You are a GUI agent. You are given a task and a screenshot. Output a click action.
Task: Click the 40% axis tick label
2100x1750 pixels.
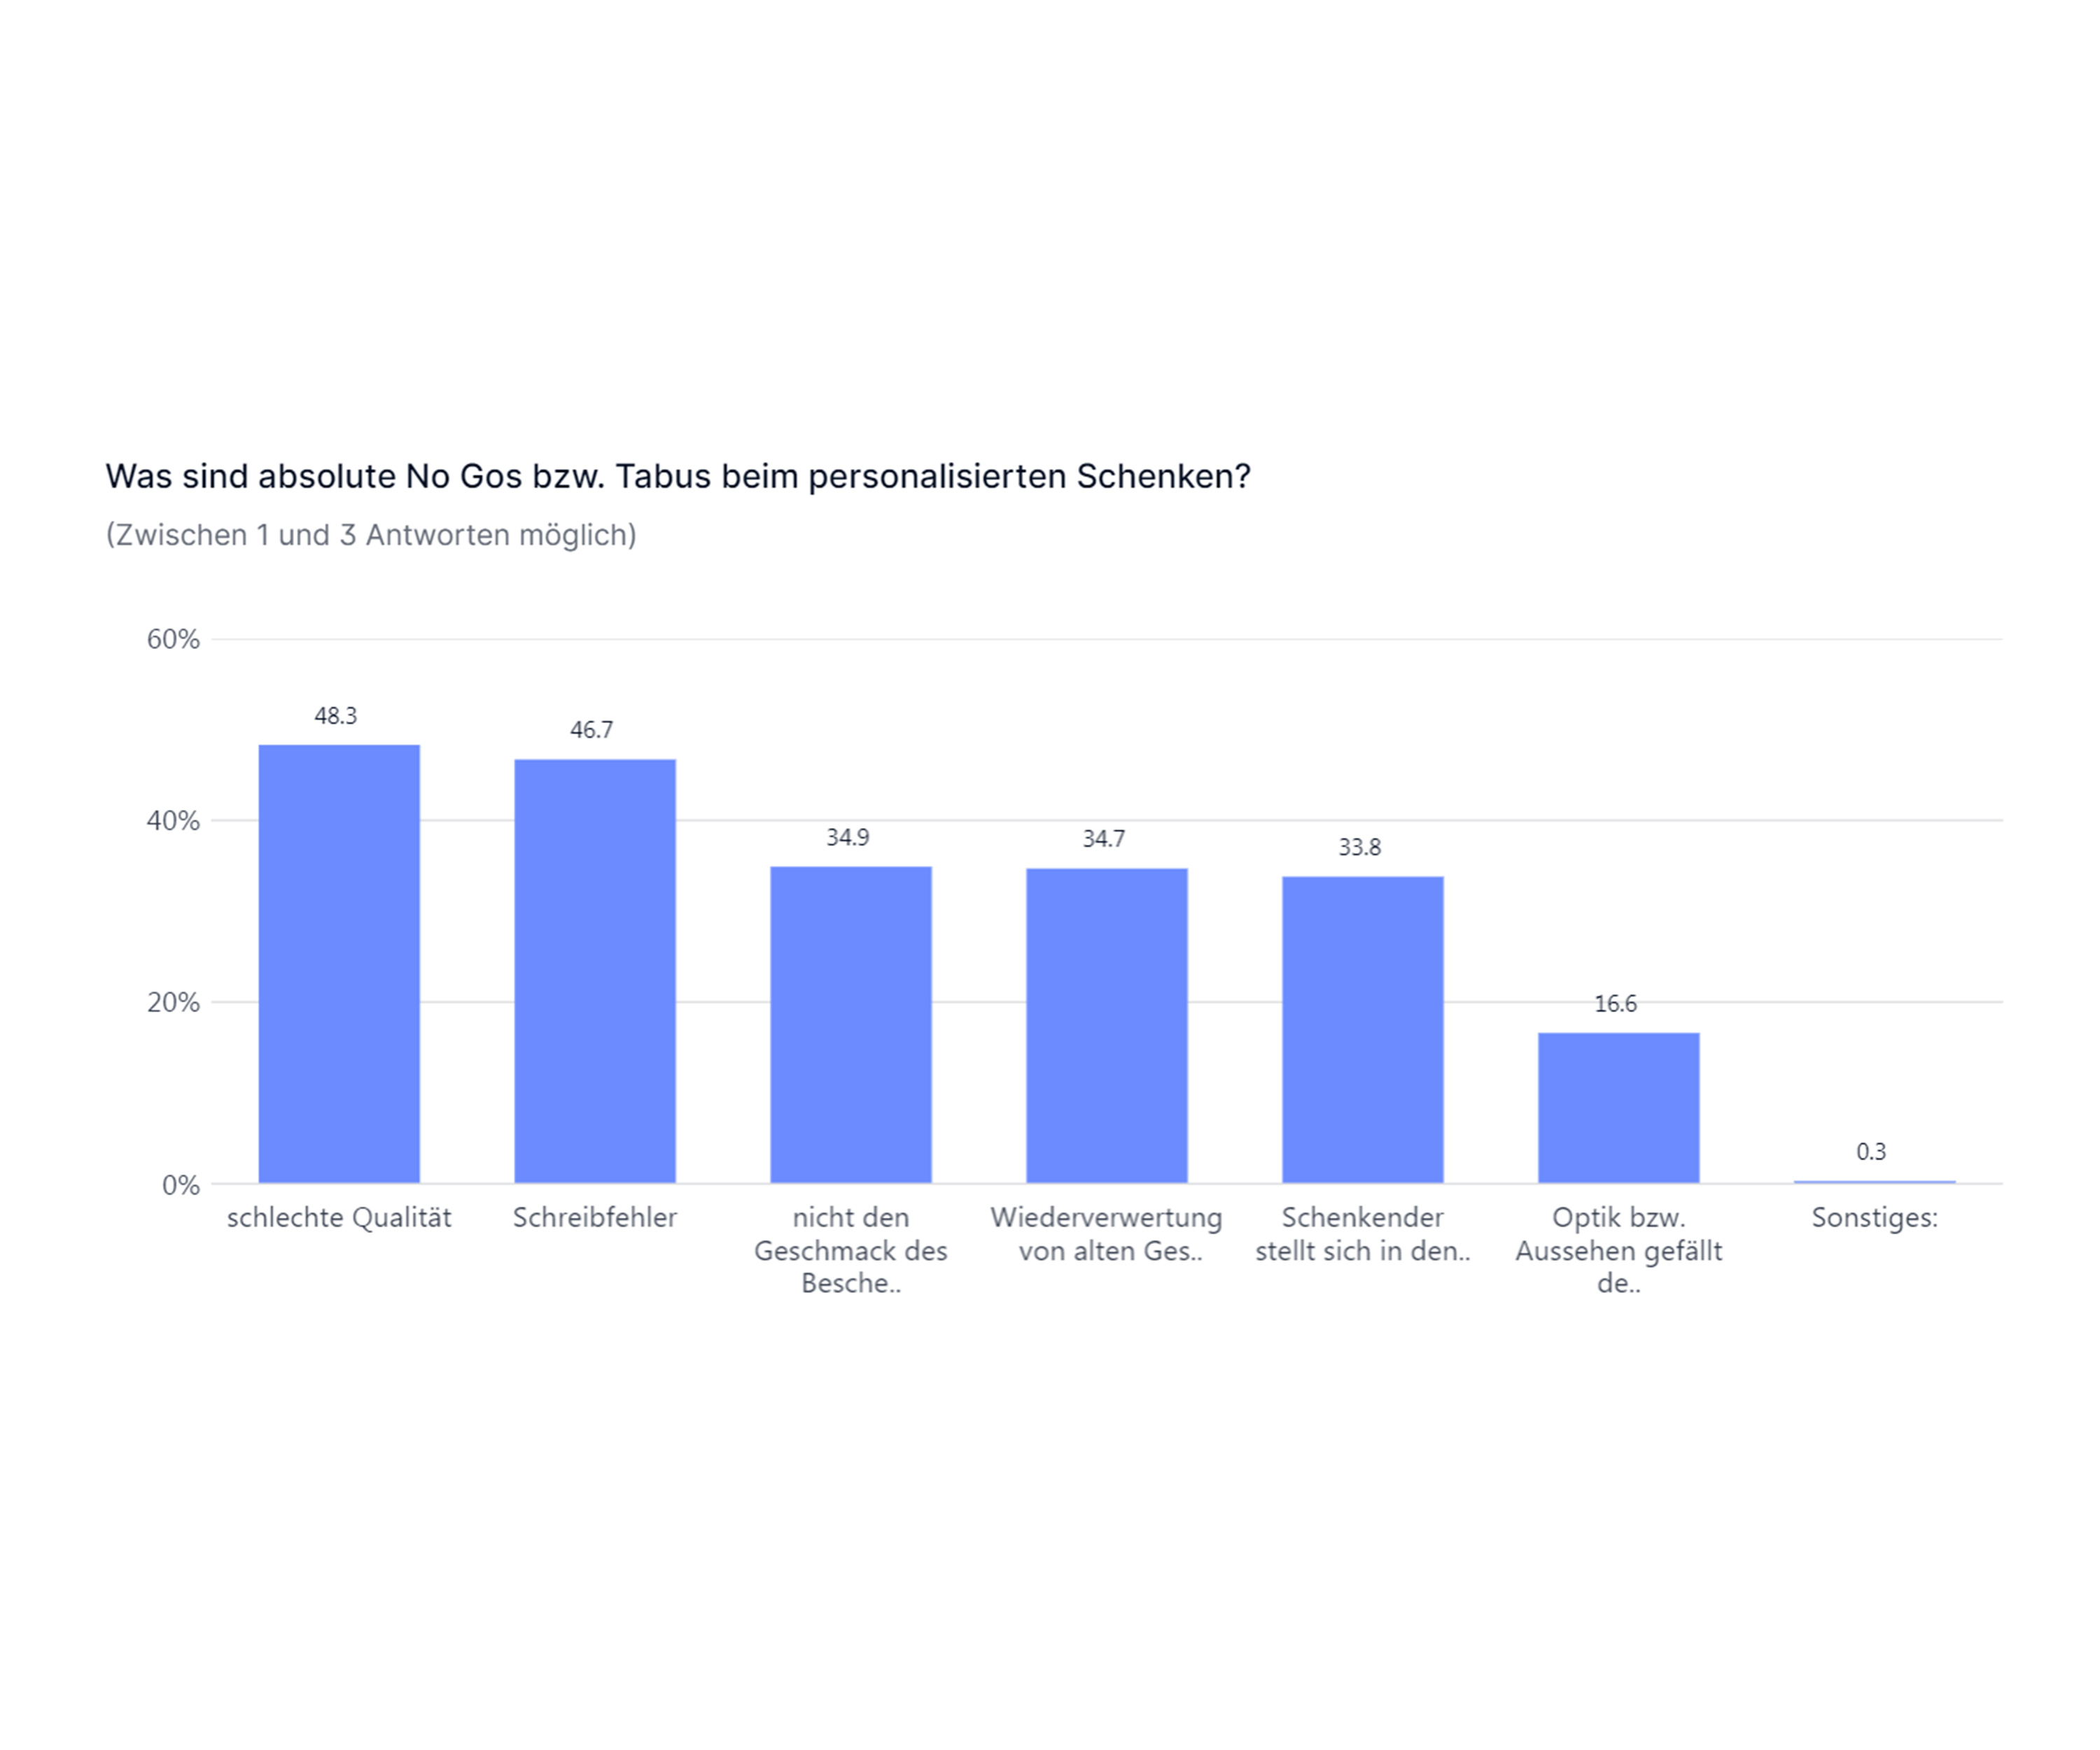(173, 821)
